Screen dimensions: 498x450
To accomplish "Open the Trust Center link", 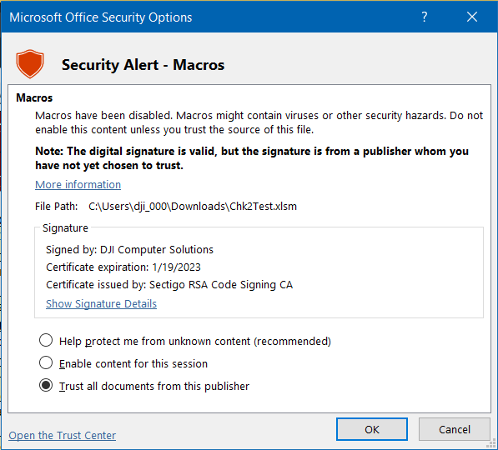I will (x=63, y=435).
